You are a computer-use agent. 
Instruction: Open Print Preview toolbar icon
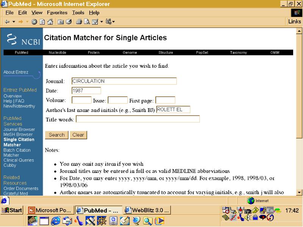87,22
